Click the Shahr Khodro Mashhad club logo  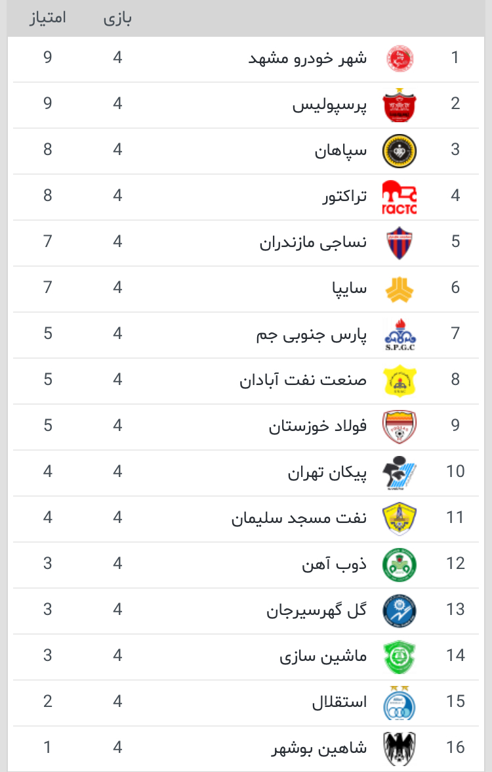399,58
